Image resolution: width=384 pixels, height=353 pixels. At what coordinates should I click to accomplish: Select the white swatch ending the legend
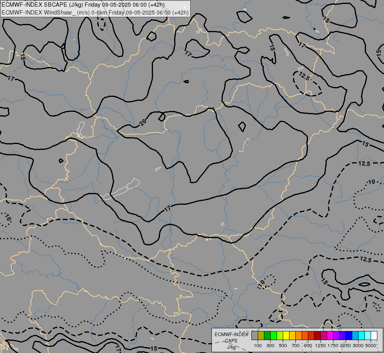pos(374,335)
